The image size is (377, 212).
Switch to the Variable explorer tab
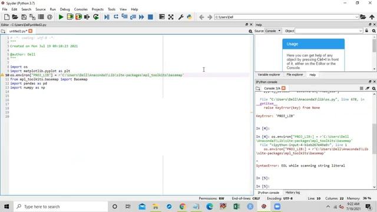pyautogui.click(x=269, y=75)
